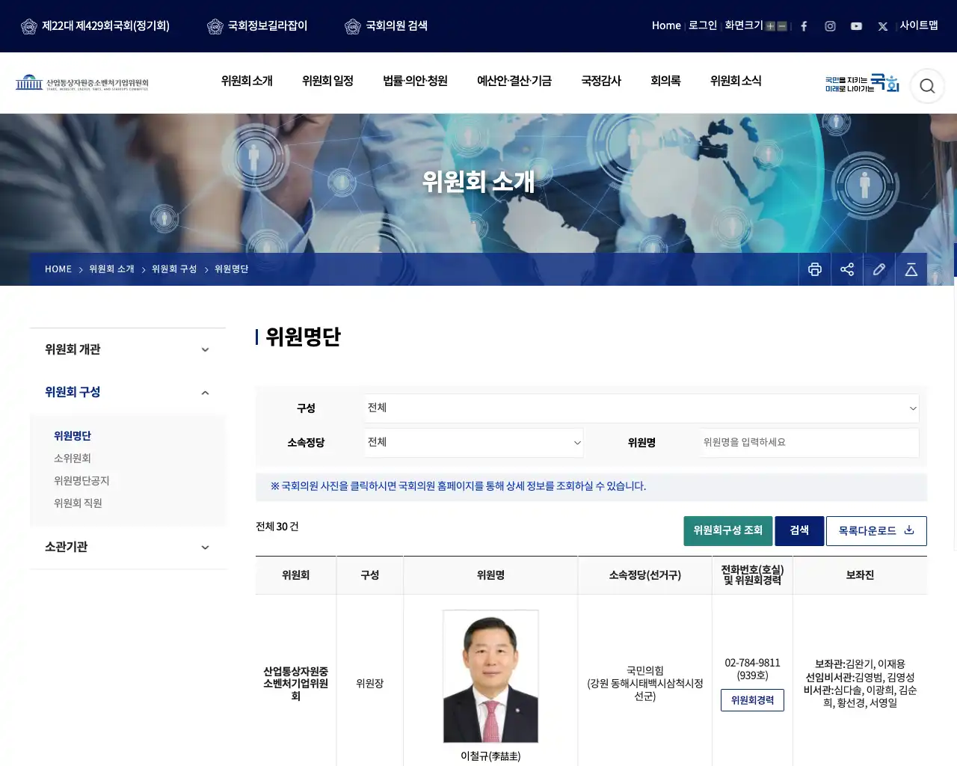Click the 검색 button
Image resolution: width=957 pixels, height=766 pixels.
tap(799, 531)
